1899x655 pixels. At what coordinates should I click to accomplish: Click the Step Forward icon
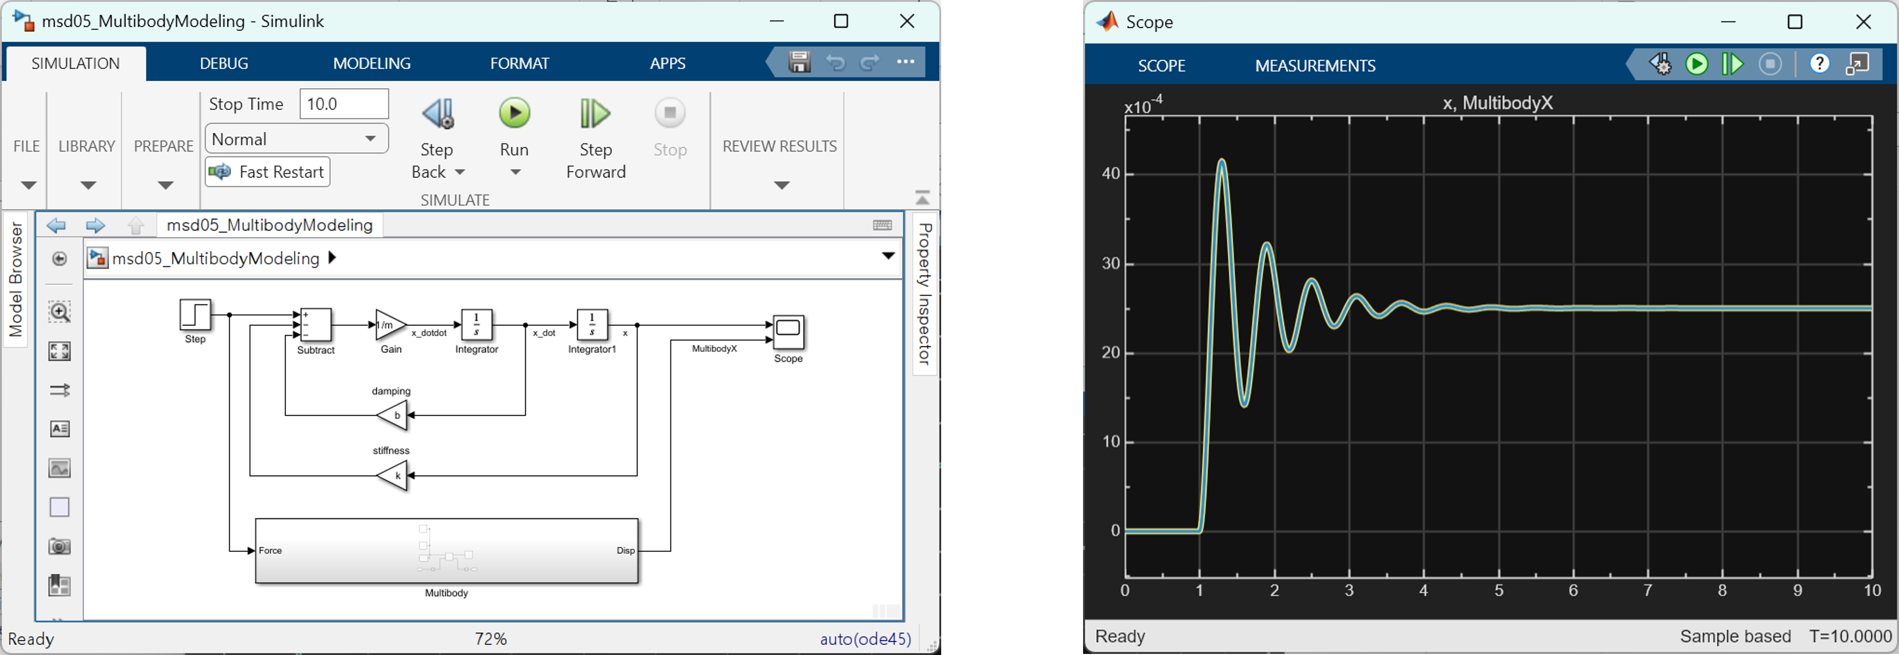(594, 113)
